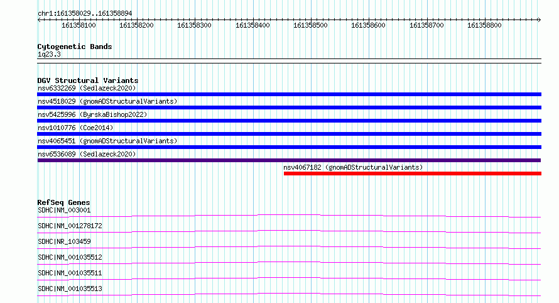This screenshot has height=303, width=559.
Task: Open variant nsv5425996 (ByrskaBishop2022) label
Action: [92, 114]
